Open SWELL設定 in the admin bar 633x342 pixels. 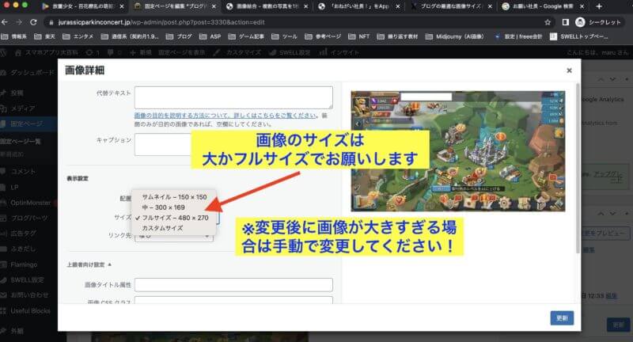290,52
